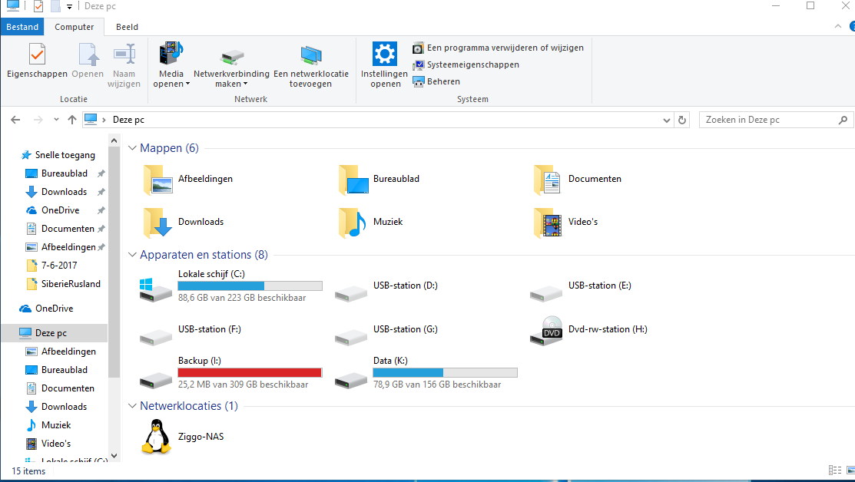
Task: Select Een netwerklocatie toevoegen icon
Action: pyautogui.click(x=311, y=55)
